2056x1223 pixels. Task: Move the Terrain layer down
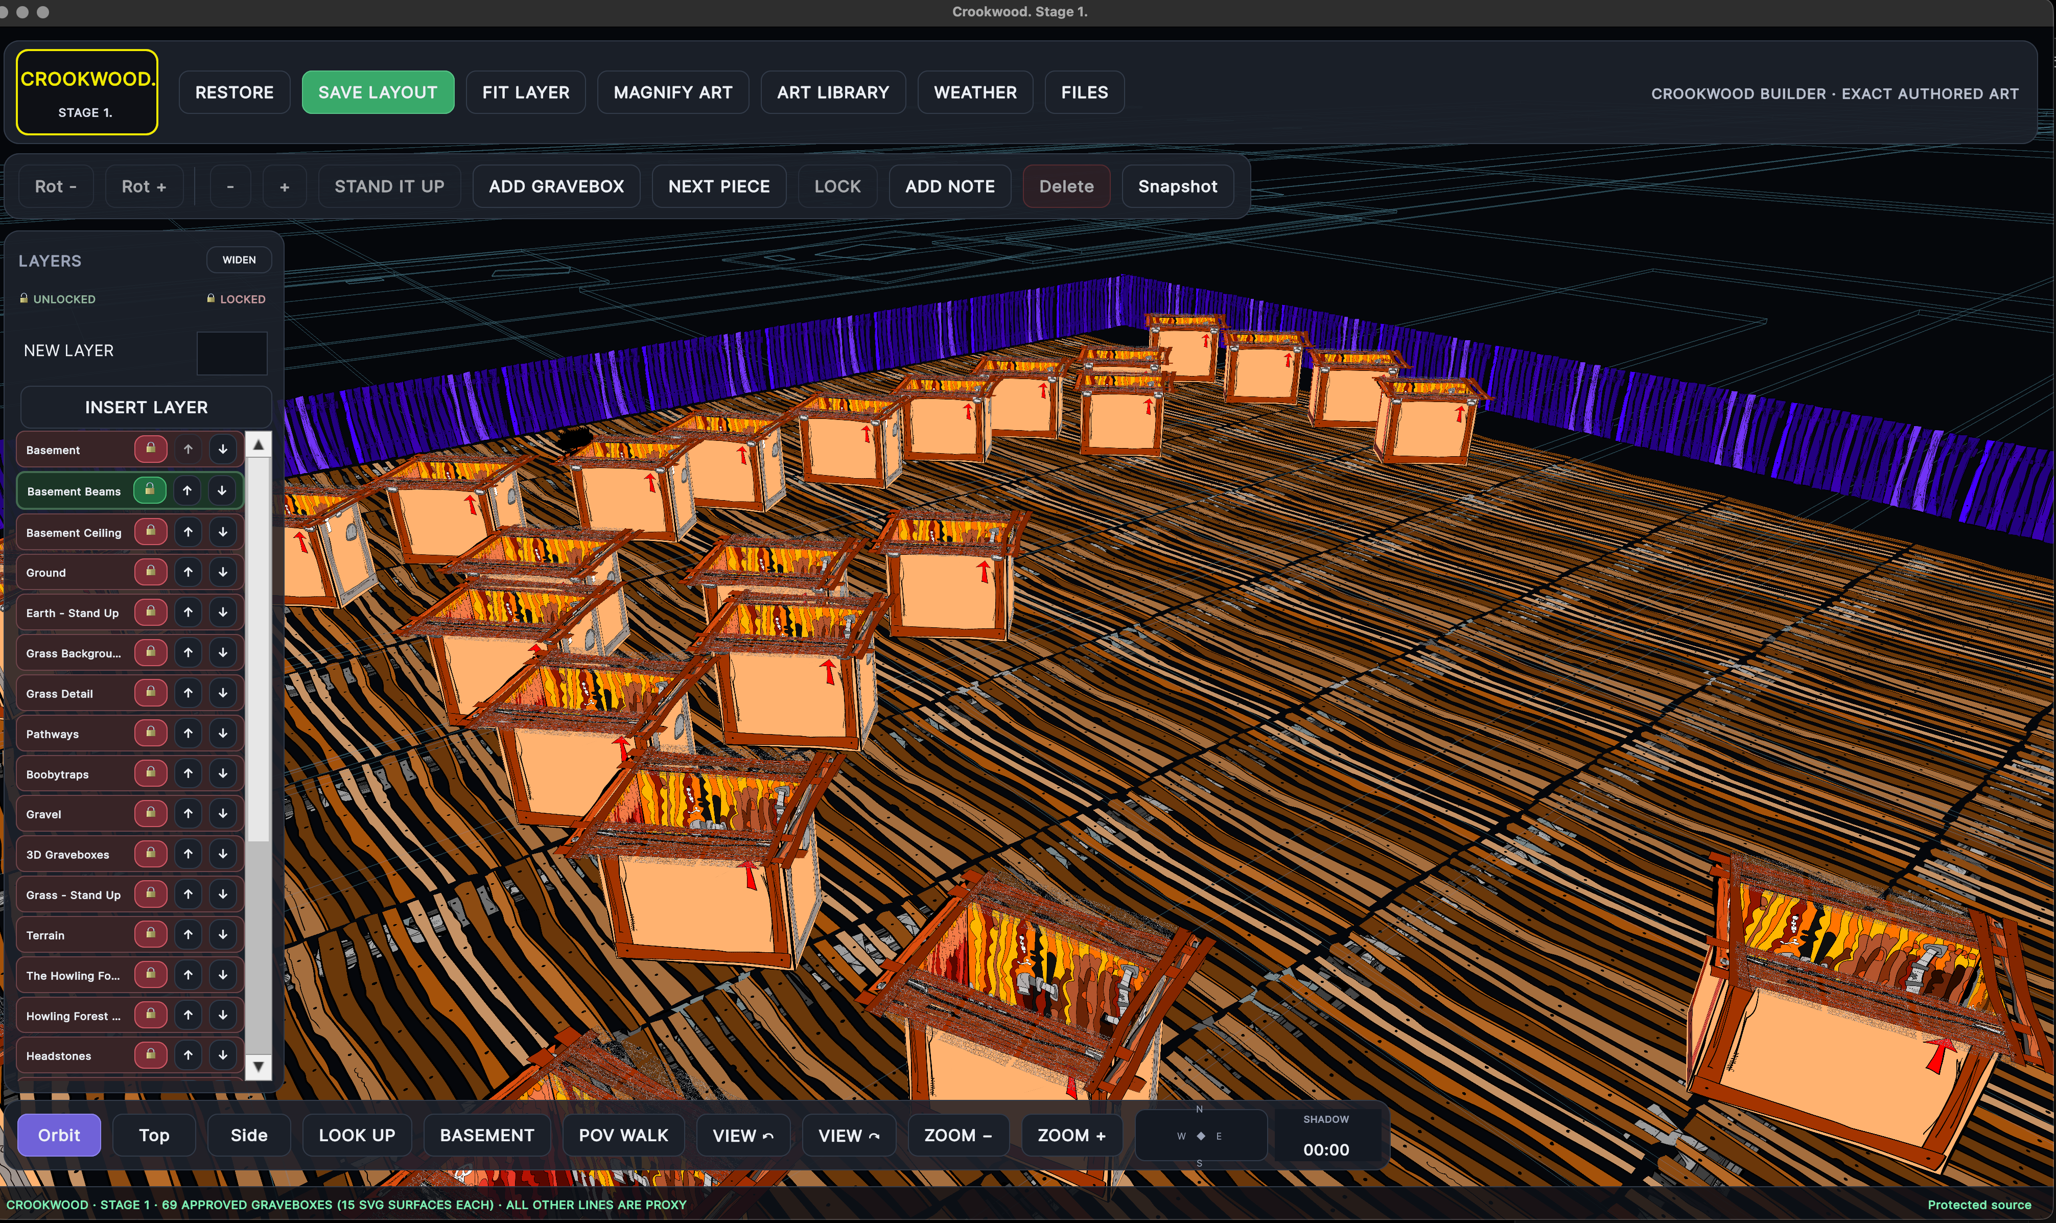[x=222, y=934]
